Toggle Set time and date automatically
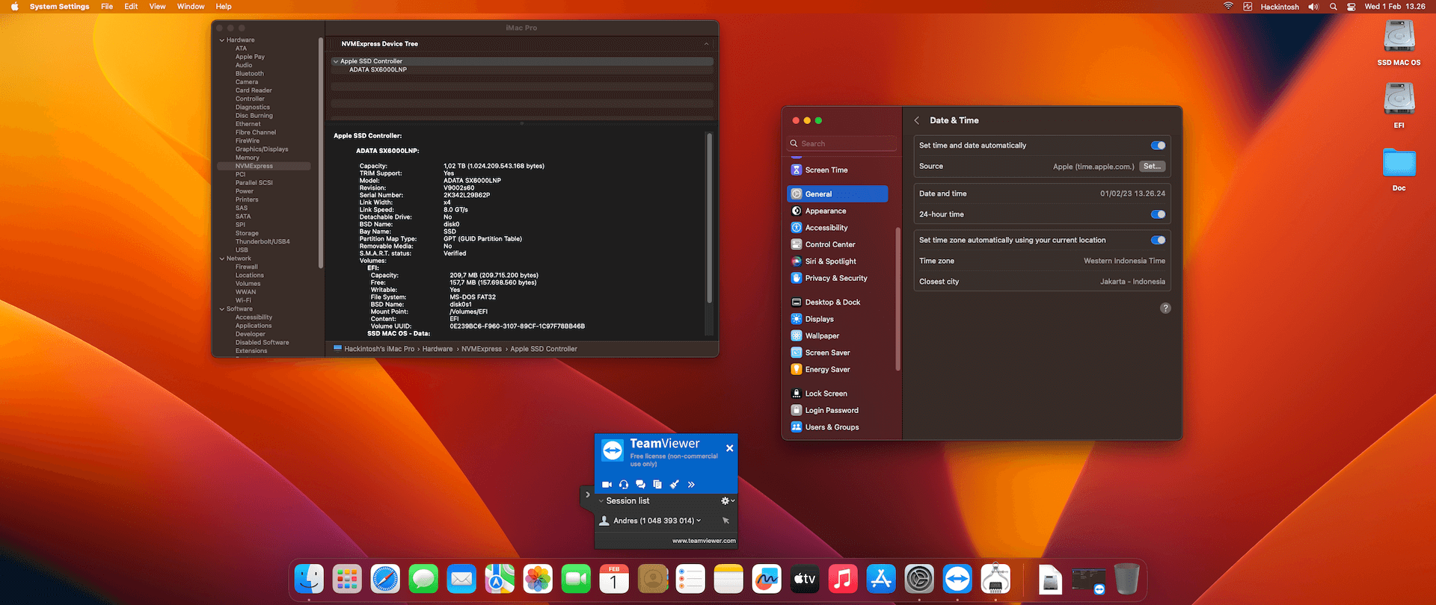This screenshot has height=605, width=1436. [x=1158, y=146]
